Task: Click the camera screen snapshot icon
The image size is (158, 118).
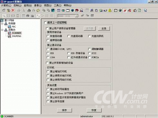Action: point(63,10)
